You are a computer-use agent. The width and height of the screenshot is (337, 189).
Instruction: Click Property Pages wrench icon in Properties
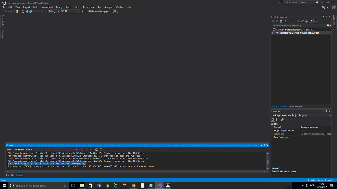pos(282,120)
